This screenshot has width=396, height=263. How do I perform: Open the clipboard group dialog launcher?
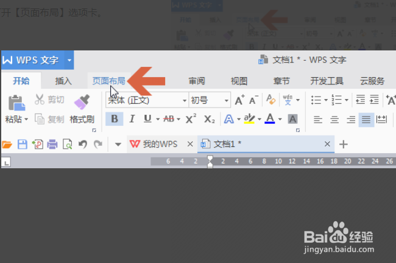tap(94, 130)
